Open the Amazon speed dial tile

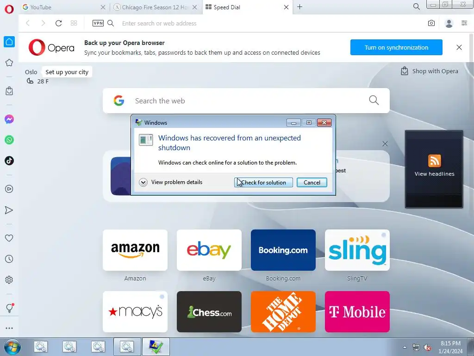tap(135, 250)
